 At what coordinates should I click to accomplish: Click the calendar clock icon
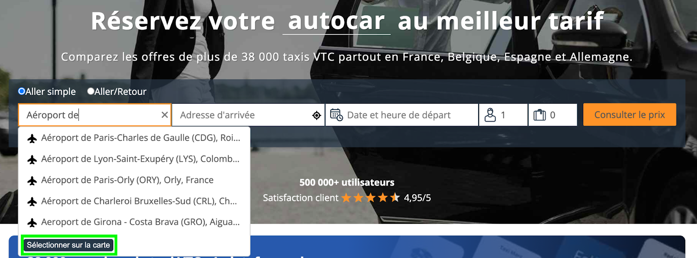point(336,115)
